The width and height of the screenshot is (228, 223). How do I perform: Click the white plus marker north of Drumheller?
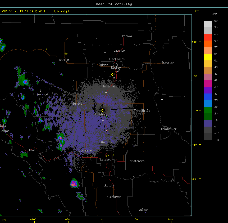point(162,99)
